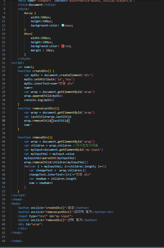Image resolution: width=164 pixels, height=248 pixels.
Task: Click the '생성' button markup line
Action: point(53,208)
